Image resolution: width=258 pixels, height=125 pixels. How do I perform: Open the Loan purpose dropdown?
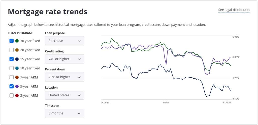tap(64, 41)
